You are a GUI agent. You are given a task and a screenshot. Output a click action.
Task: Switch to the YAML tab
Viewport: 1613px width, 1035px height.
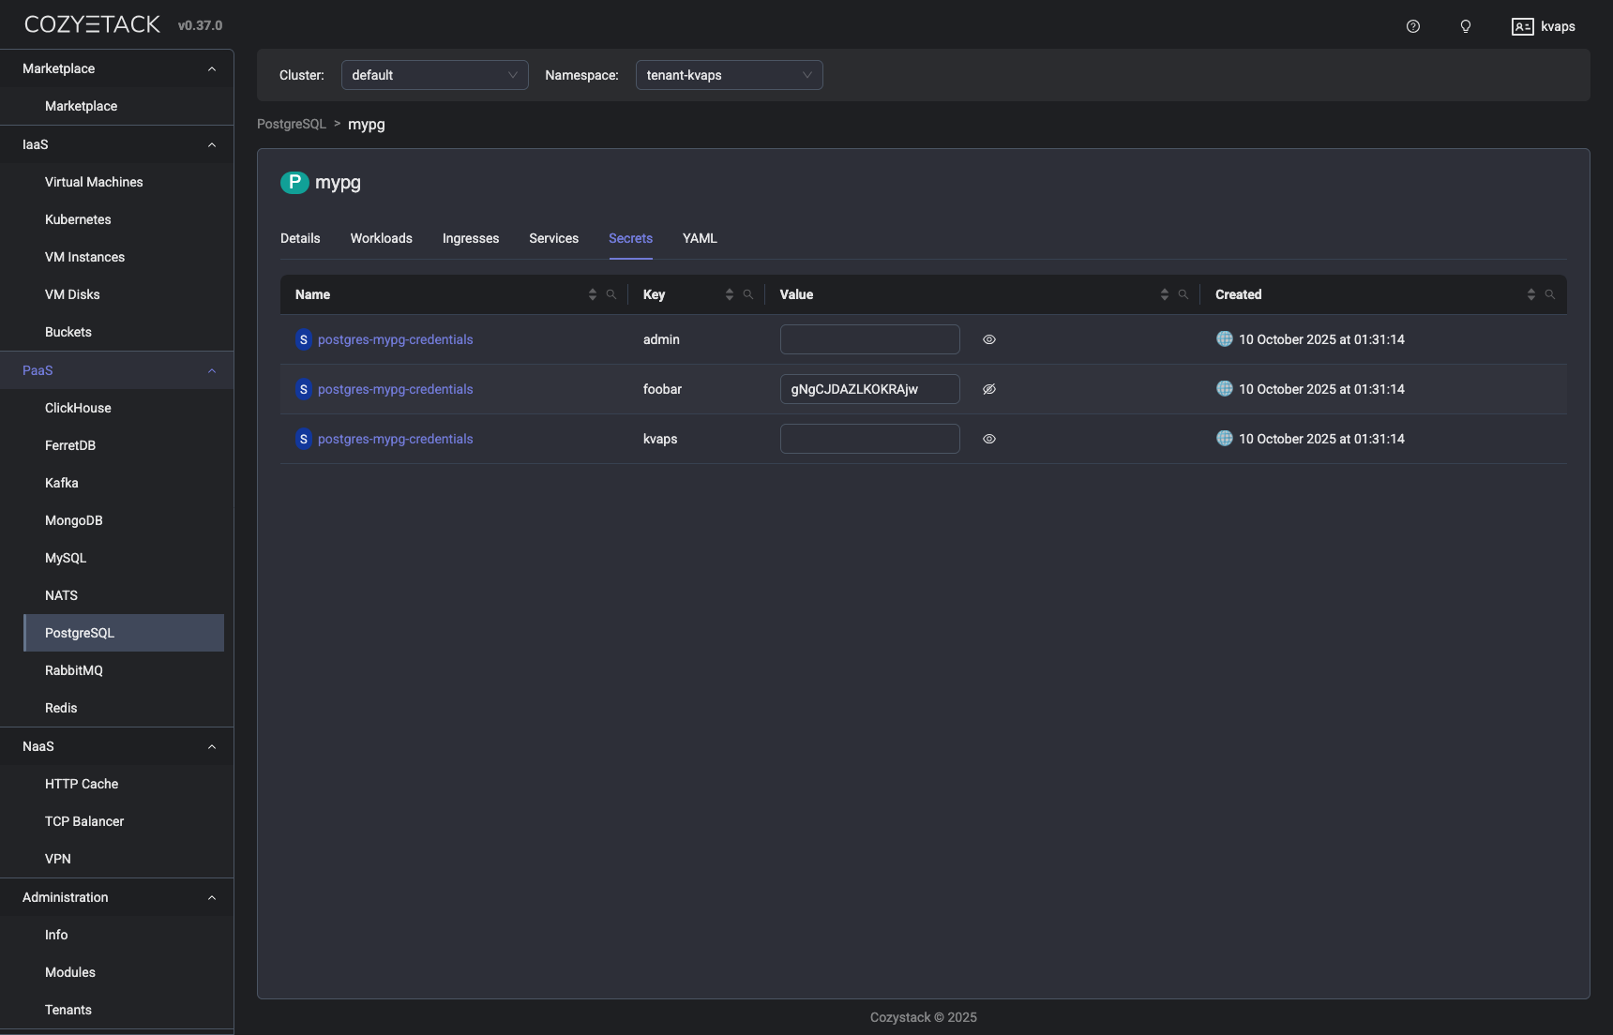(x=700, y=238)
